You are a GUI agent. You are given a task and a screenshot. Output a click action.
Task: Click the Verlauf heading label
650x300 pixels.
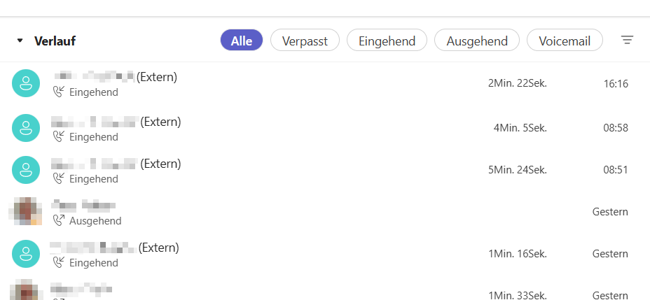55,41
